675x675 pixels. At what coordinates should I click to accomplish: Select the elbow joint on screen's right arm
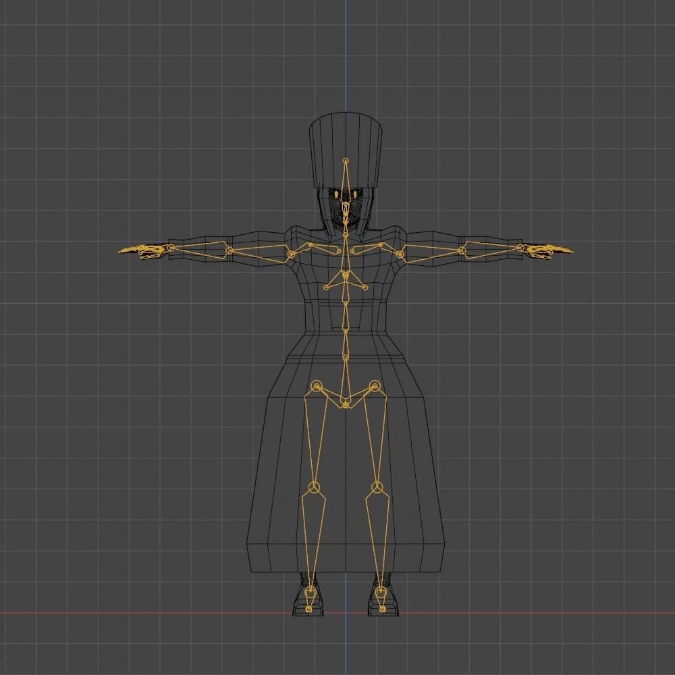tap(462, 250)
